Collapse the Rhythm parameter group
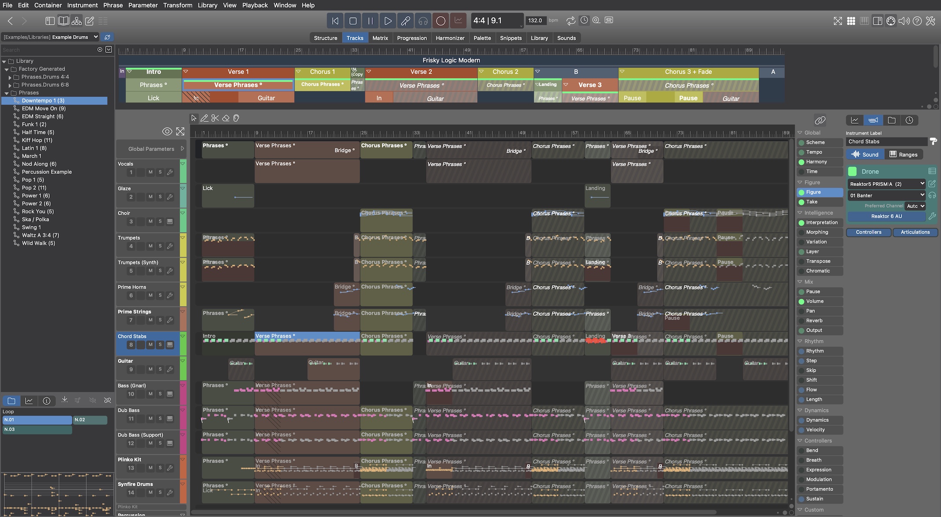The height and width of the screenshot is (517, 941). pyautogui.click(x=800, y=341)
